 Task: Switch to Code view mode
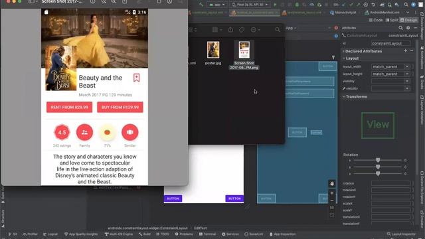[376, 20]
